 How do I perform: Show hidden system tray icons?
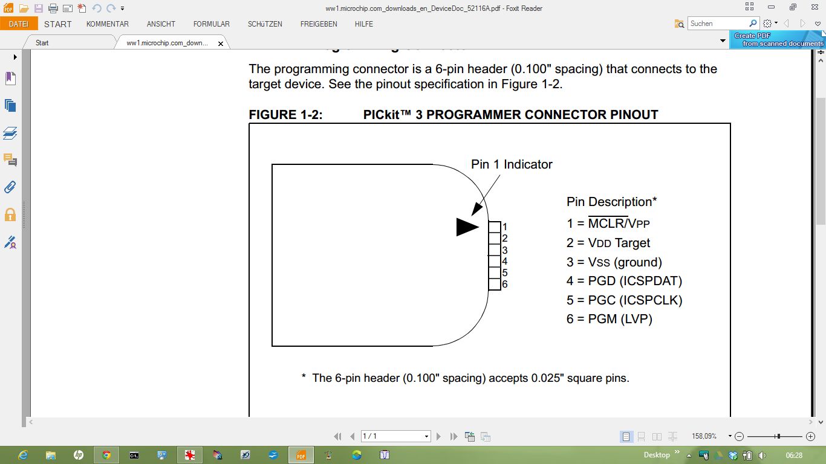coord(689,456)
